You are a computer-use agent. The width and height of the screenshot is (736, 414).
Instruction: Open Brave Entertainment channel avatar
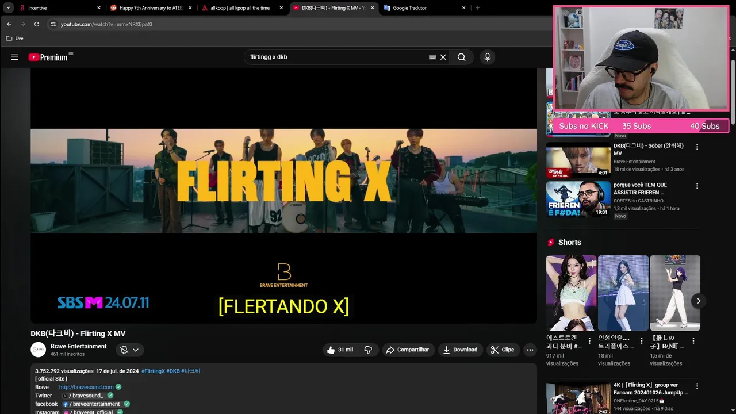39,350
